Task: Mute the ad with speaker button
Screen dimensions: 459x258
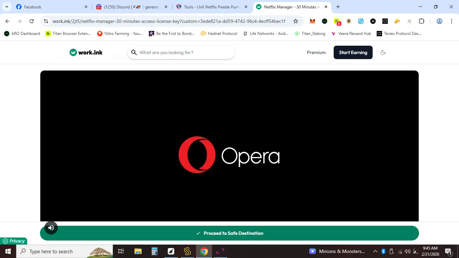Action: pos(51,228)
